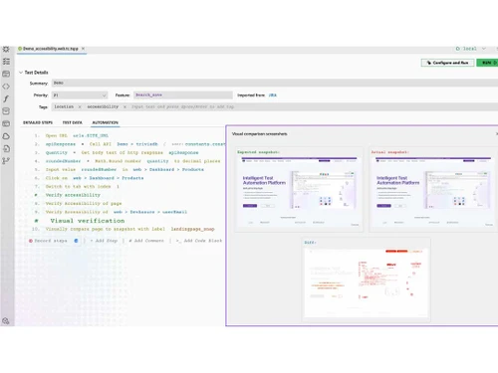The width and height of the screenshot is (498, 373).
Task: Select step 10 'Visually compare page to snapshot'
Action: pyautogui.click(x=129, y=229)
